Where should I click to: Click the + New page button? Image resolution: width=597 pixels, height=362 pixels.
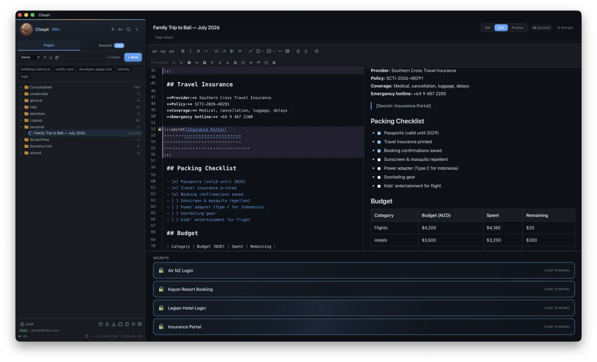[x=133, y=57]
